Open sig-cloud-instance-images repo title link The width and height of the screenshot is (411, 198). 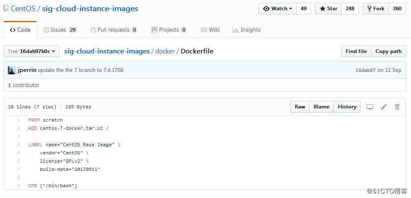(x=90, y=9)
